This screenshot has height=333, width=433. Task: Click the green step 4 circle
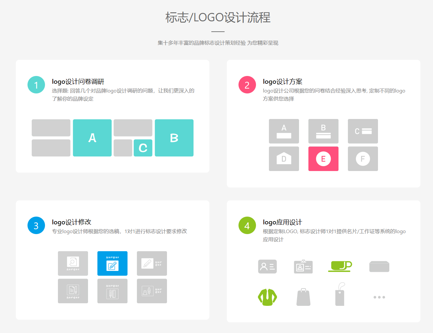pyautogui.click(x=247, y=225)
